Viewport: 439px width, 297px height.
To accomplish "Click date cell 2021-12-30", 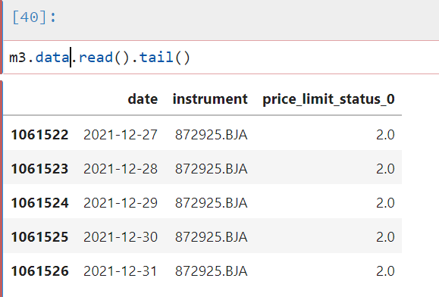I will point(121,237).
